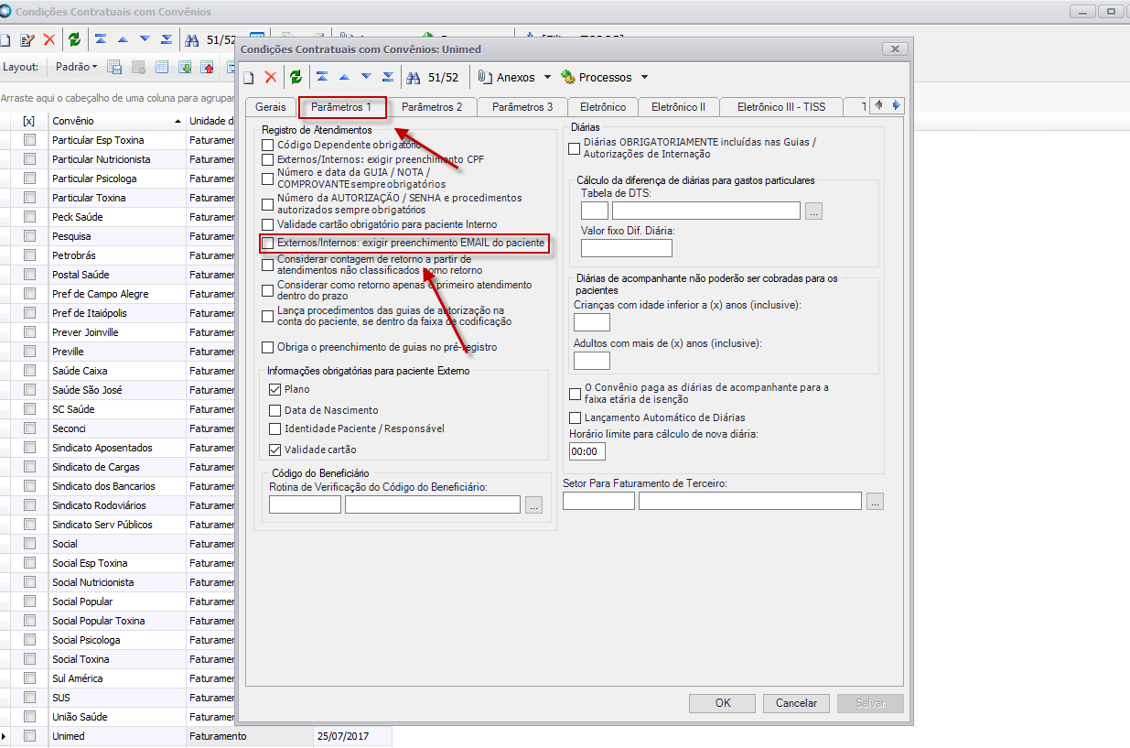Open the Anexos dropdown arrow
Screen dimensions: 1130x748
[548, 78]
